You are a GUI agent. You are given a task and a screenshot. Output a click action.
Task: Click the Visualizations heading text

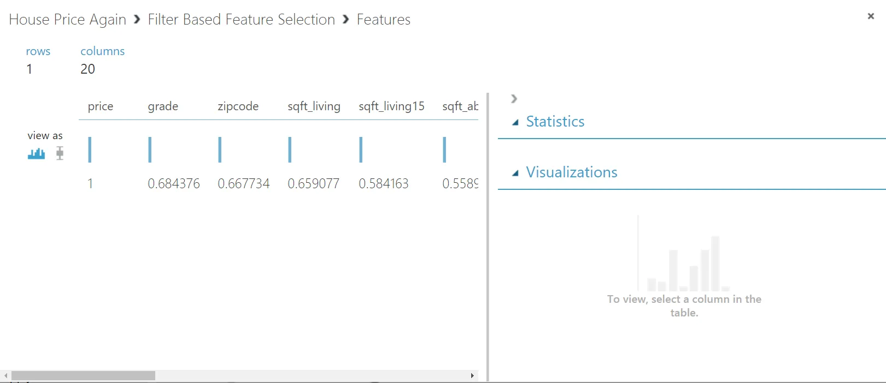(572, 172)
